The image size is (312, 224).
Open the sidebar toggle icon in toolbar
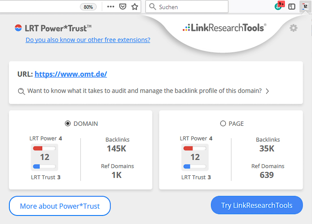pos(292,6)
